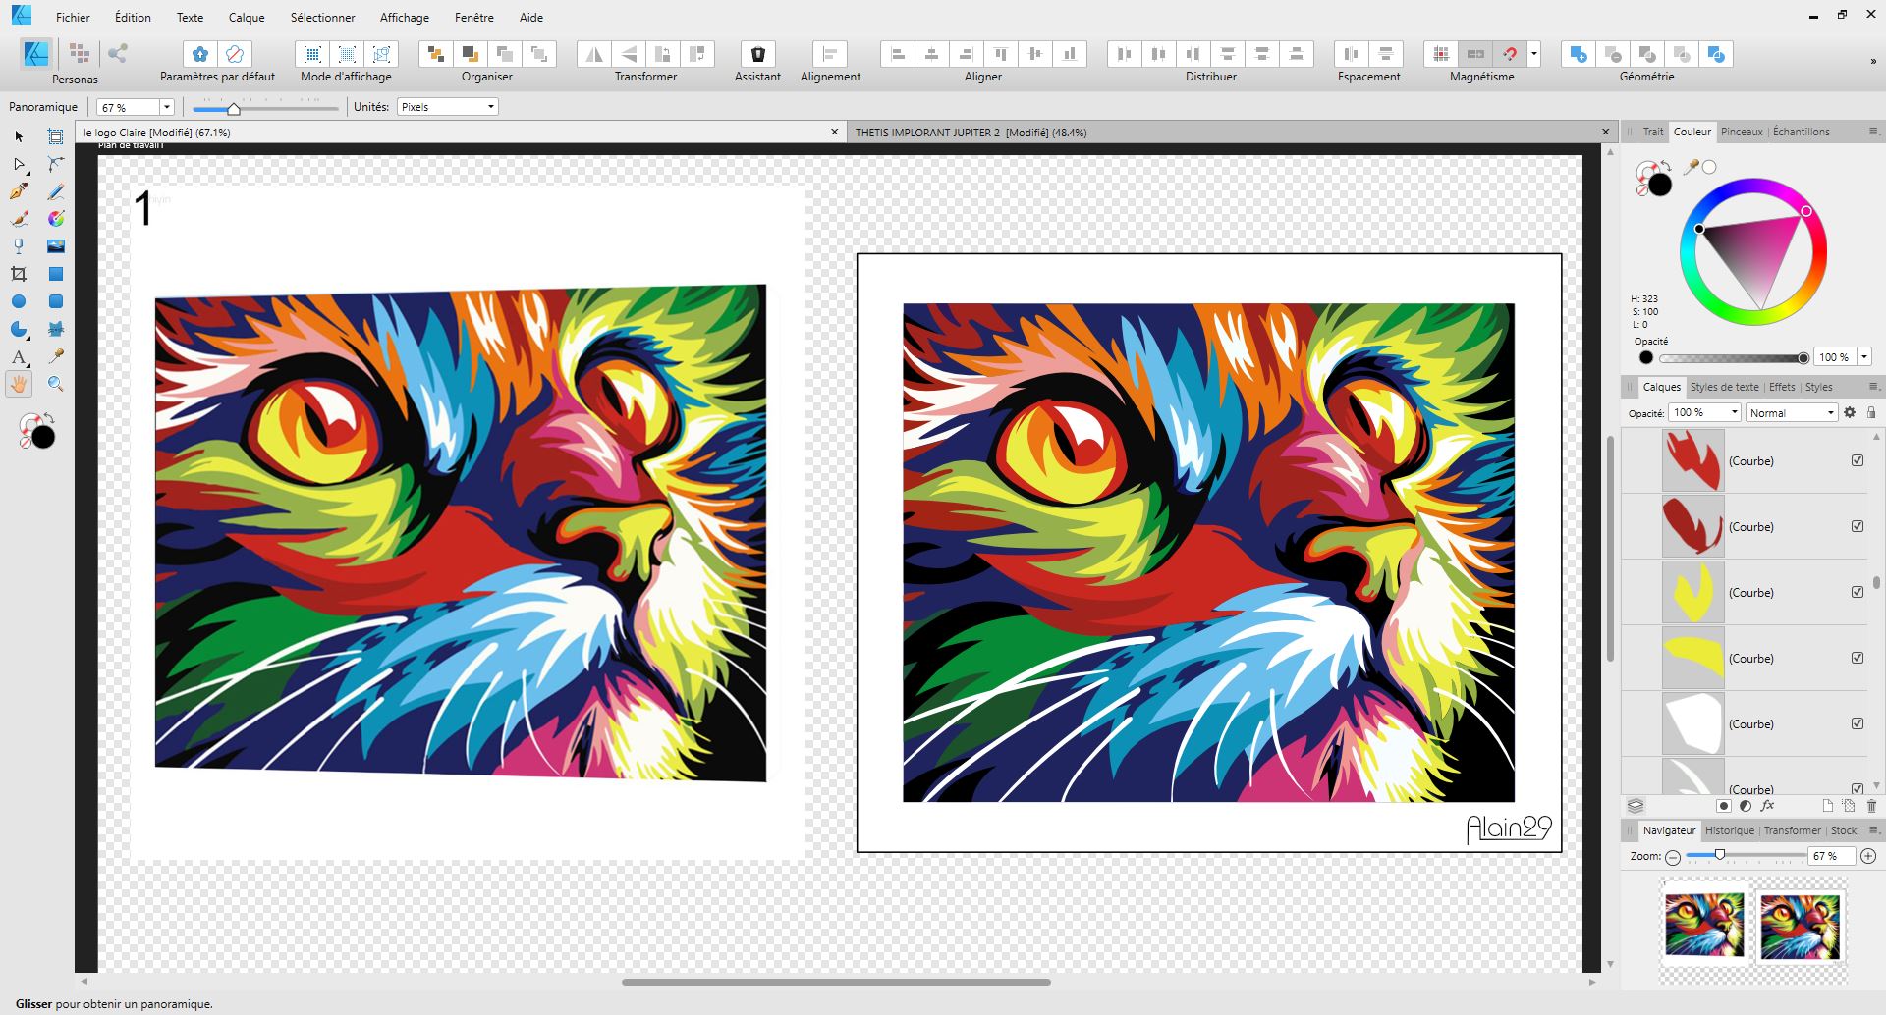The image size is (1886, 1015).
Task: Switch to the Pixel persona
Action: pyautogui.click(x=80, y=54)
